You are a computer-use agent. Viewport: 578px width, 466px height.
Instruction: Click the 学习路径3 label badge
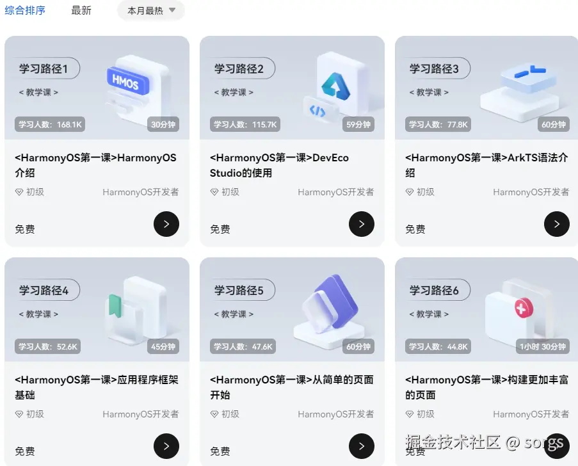click(x=436, y=68)
